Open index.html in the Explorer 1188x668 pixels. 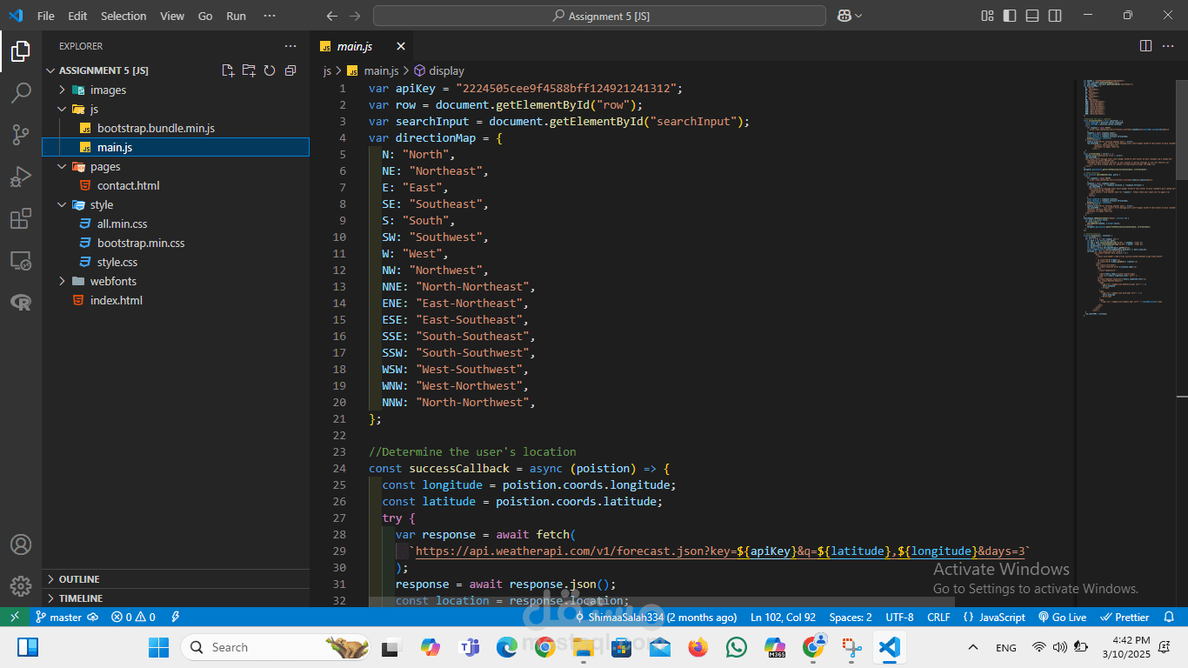pos(116,300)
